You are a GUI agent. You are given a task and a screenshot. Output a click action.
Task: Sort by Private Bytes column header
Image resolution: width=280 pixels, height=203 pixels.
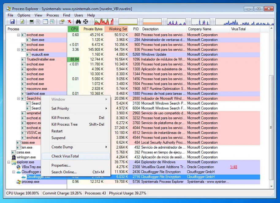click(x=92, y=29)
